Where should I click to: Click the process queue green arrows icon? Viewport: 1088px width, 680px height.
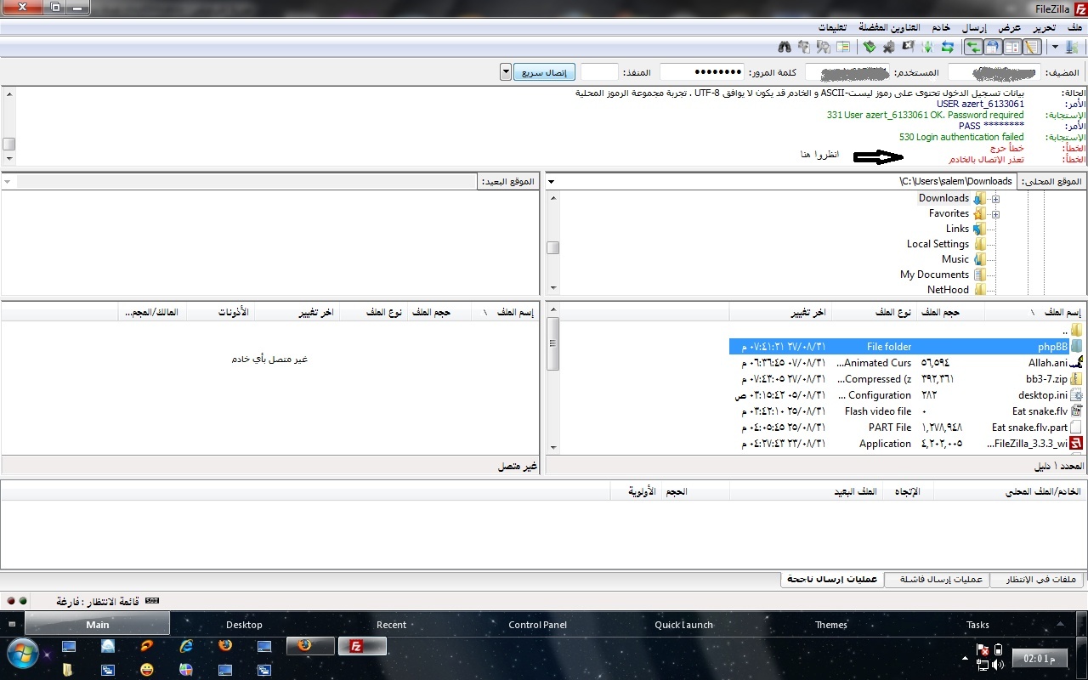[x=927, y=48]
